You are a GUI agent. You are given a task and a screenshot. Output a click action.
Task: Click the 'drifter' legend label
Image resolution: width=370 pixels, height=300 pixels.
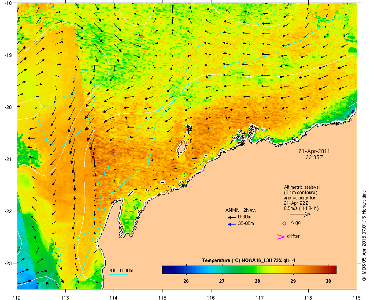pos(293,236)
